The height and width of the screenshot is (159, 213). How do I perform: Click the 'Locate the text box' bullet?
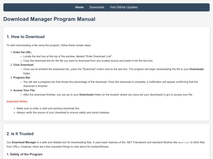pos(68,57)
